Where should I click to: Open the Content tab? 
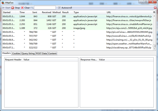click(x=52, y=54)
